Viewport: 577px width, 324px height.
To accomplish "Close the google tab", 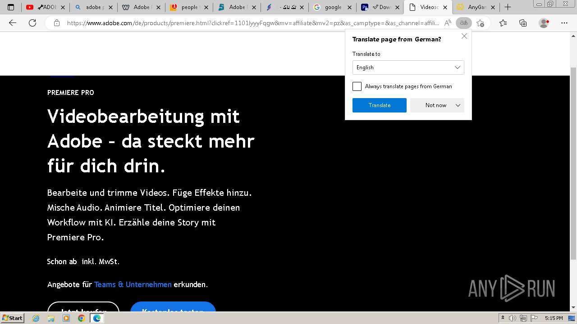I will (349, 7).
